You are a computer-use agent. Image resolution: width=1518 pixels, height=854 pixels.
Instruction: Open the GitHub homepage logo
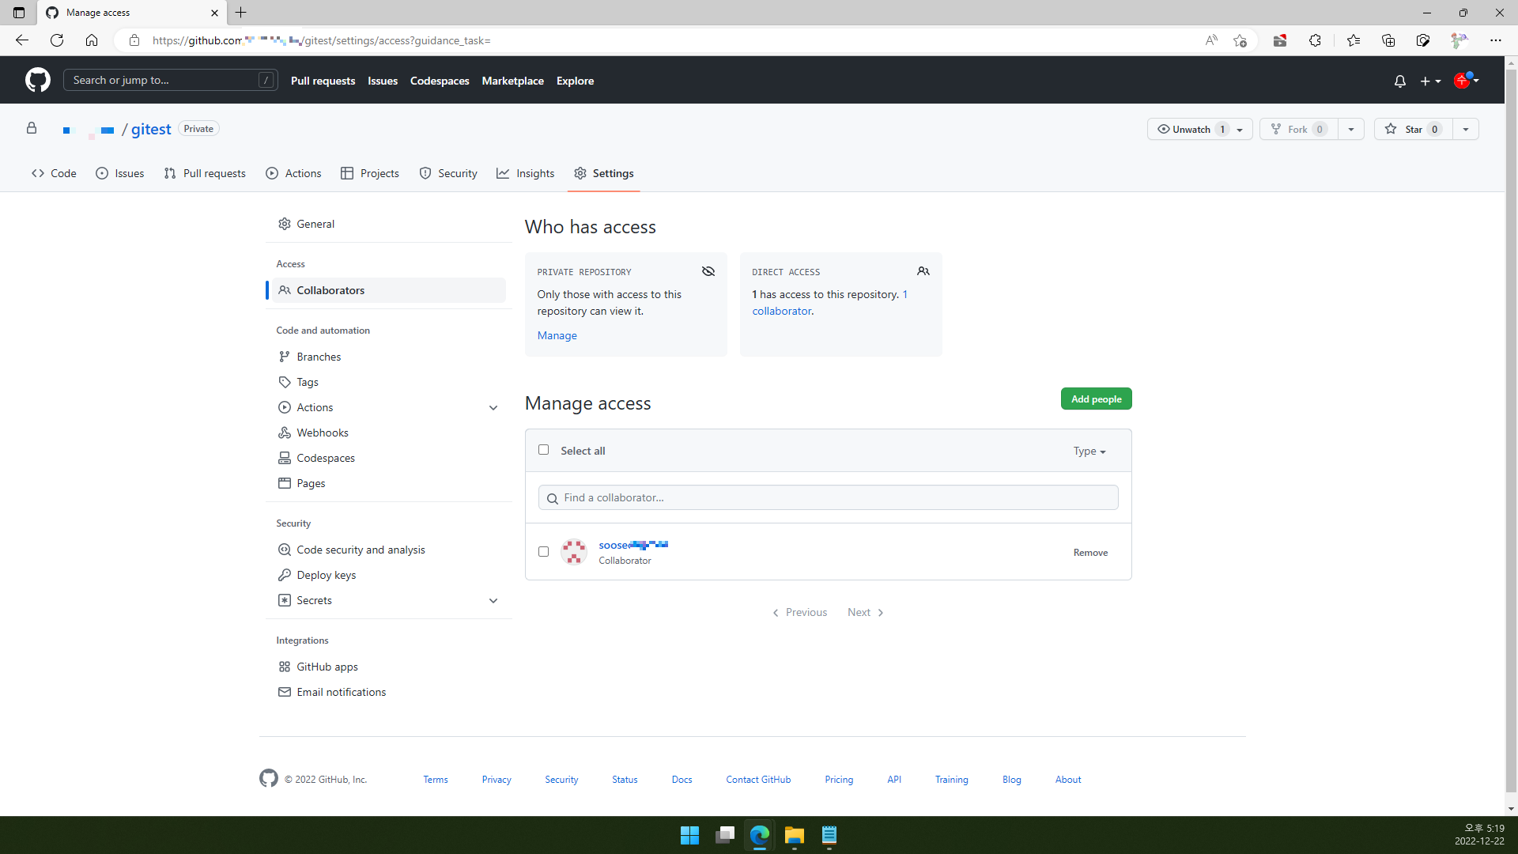pyautogui.click(x=37, y=80)
